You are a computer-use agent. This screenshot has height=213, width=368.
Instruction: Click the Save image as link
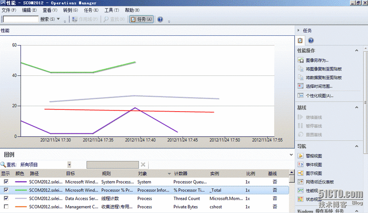(317, 60)
